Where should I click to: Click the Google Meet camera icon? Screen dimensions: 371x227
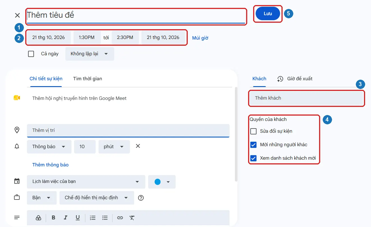pos(17,98)
